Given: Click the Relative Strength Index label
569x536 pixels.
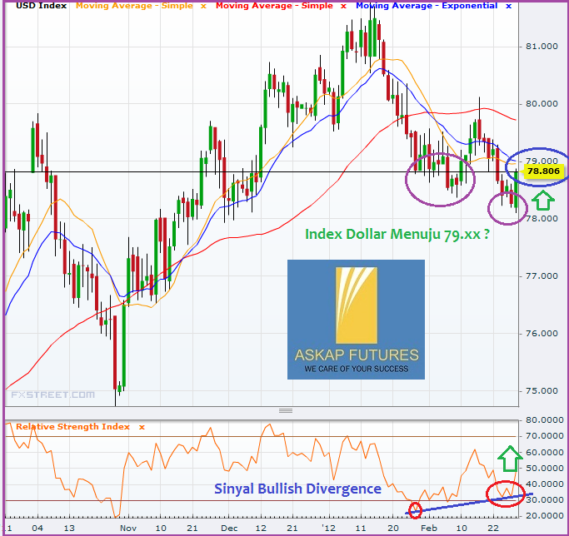Looking at the screenshot, I should tap(73, 427).
